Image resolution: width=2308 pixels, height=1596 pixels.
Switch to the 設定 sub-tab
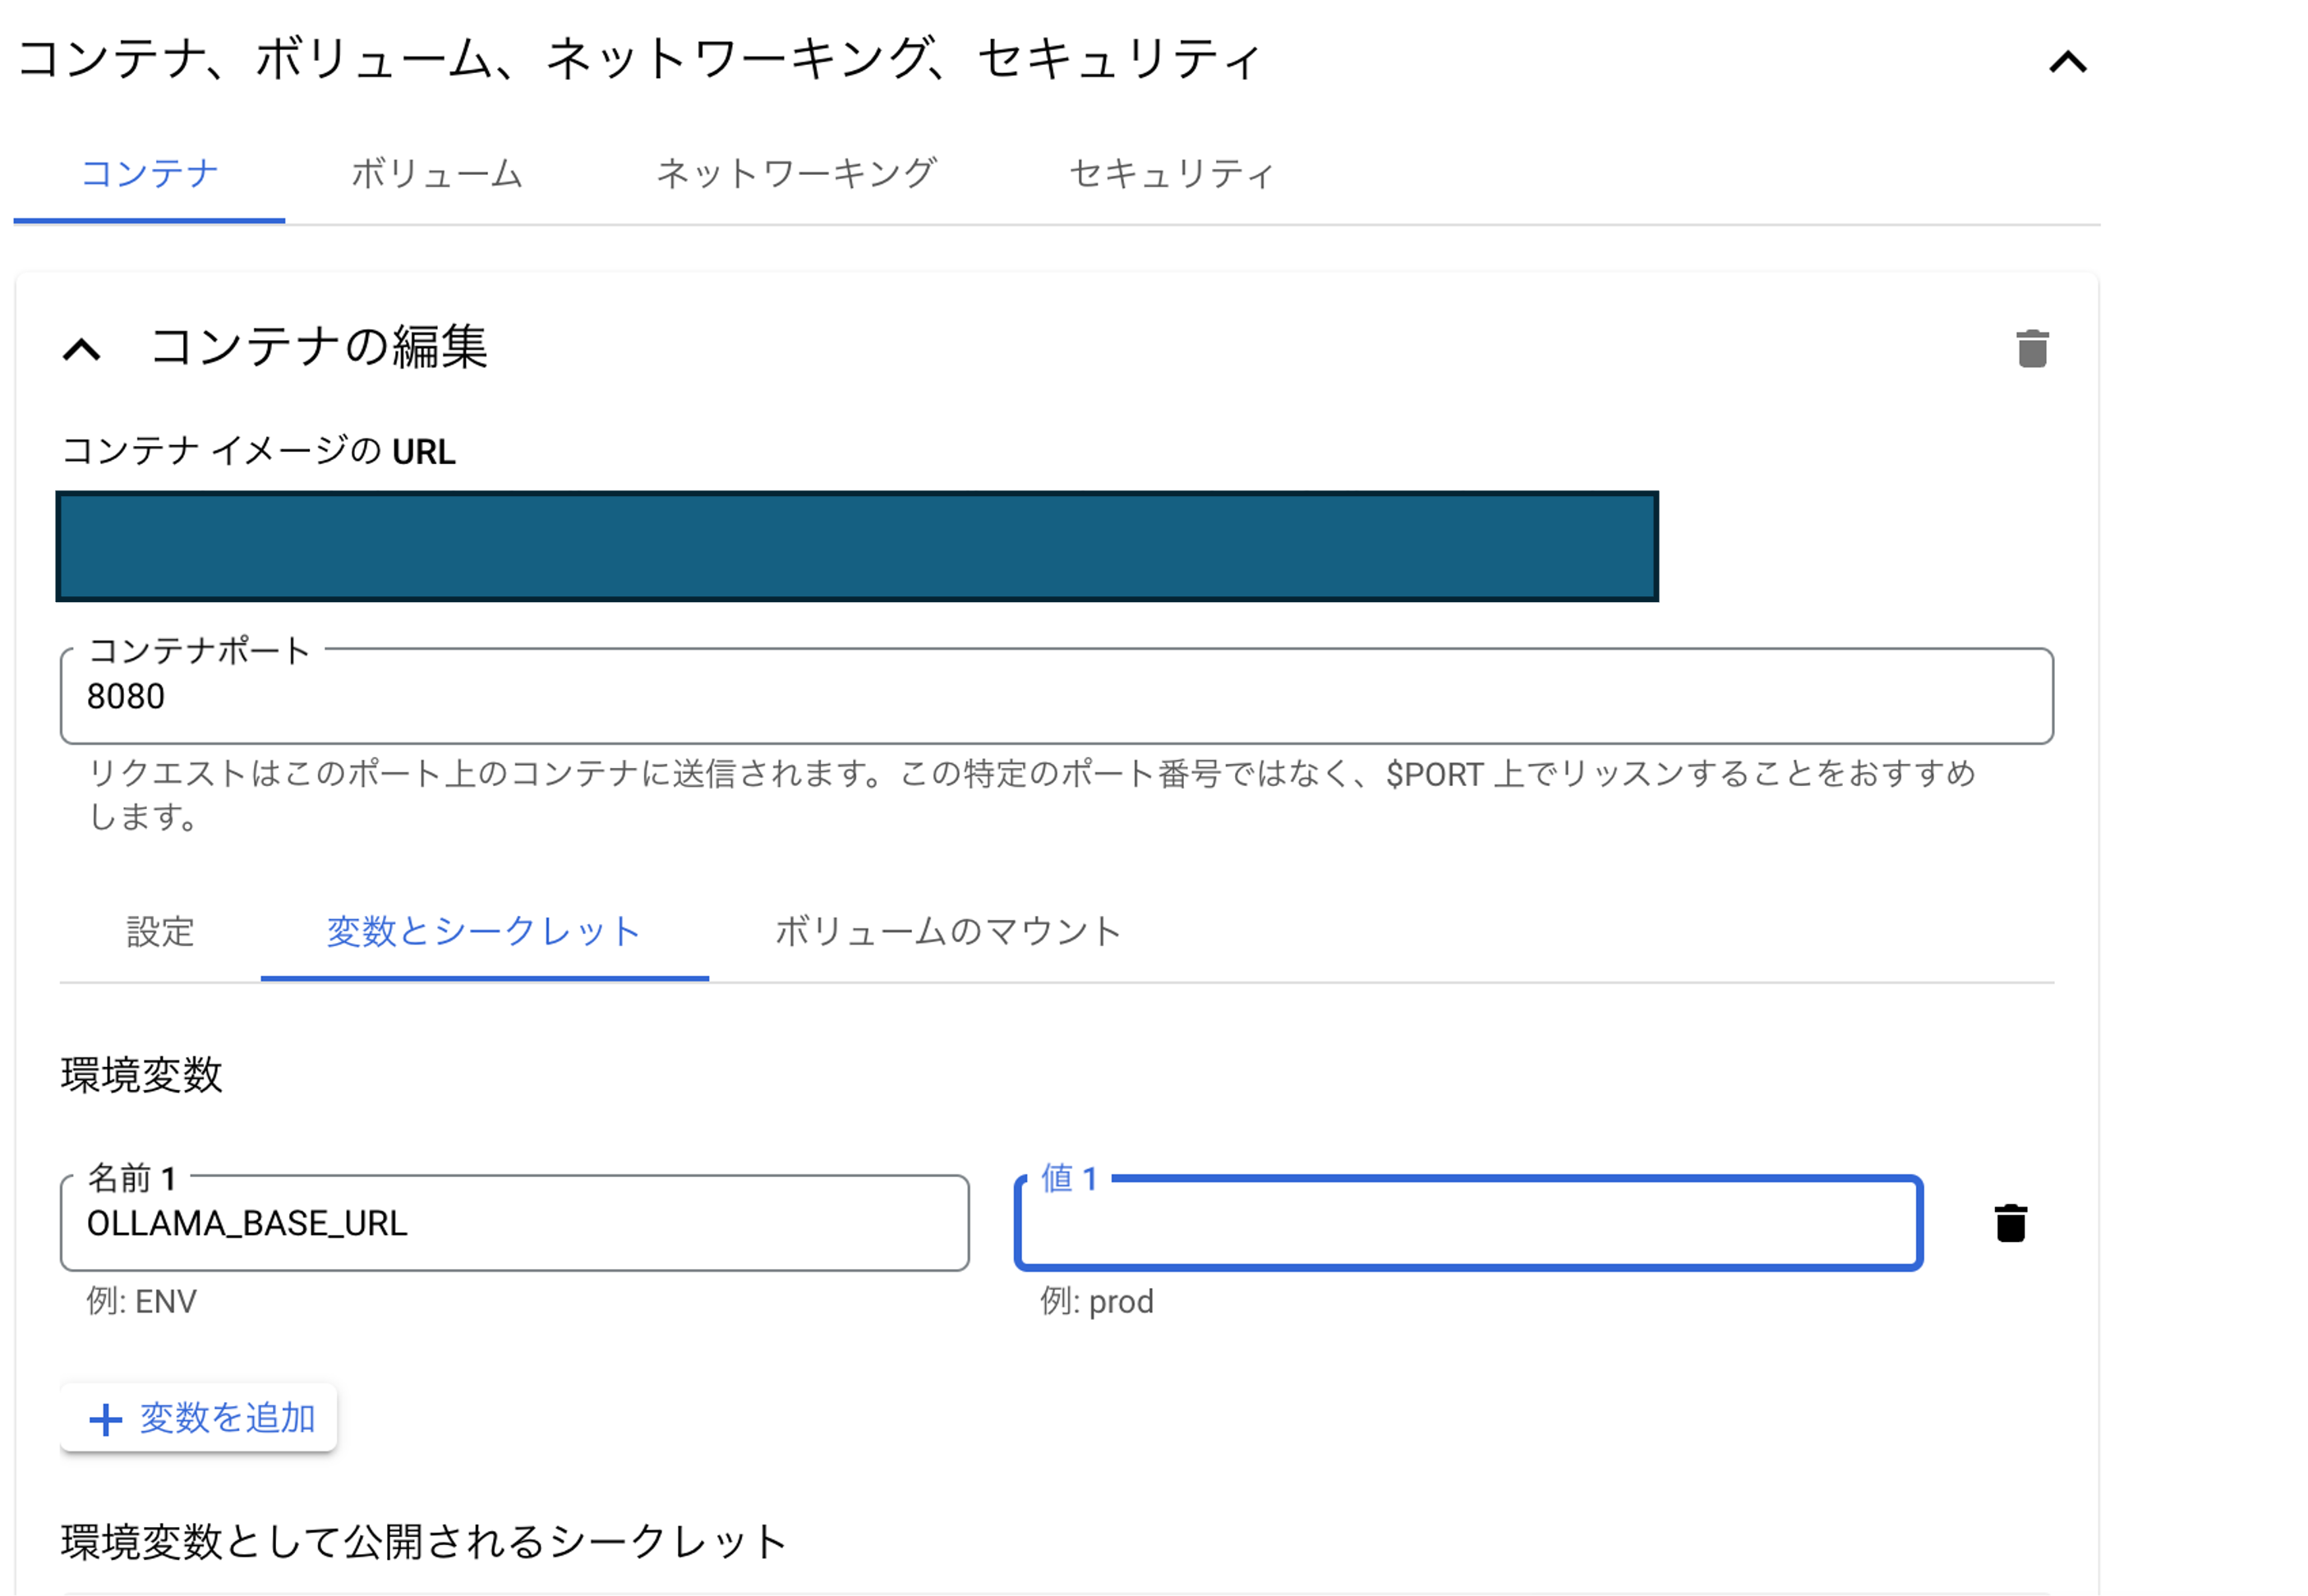tap(160, 933)
